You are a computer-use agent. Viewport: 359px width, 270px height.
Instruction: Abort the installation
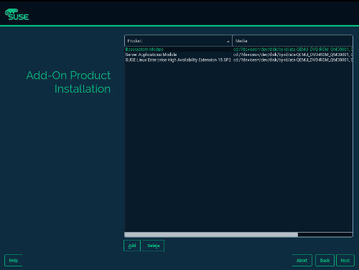tap(302, 260)
